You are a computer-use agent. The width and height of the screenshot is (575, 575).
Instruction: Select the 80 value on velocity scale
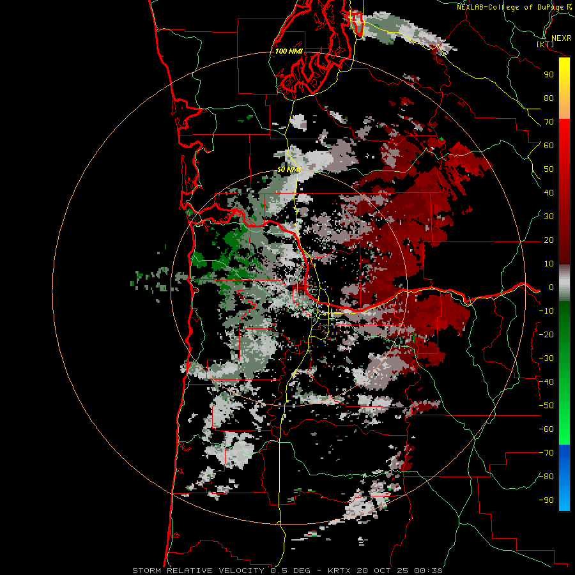(x=549, y=98)
